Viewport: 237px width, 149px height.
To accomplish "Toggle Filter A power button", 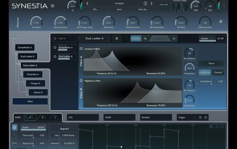I will click(x=81, y=48).
